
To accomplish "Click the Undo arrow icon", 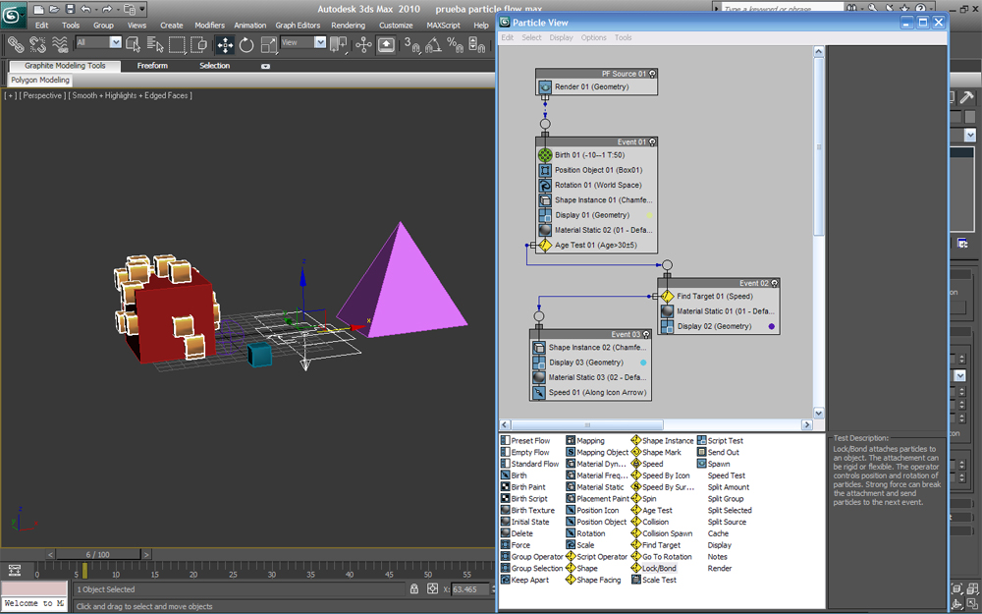I will click(85, 9).
